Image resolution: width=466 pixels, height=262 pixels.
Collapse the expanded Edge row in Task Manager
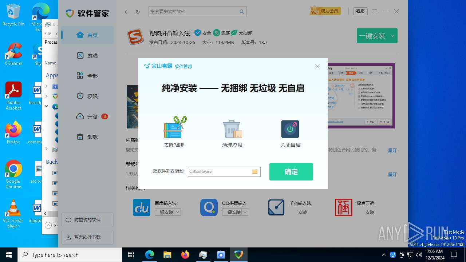[x=46, y=106]
